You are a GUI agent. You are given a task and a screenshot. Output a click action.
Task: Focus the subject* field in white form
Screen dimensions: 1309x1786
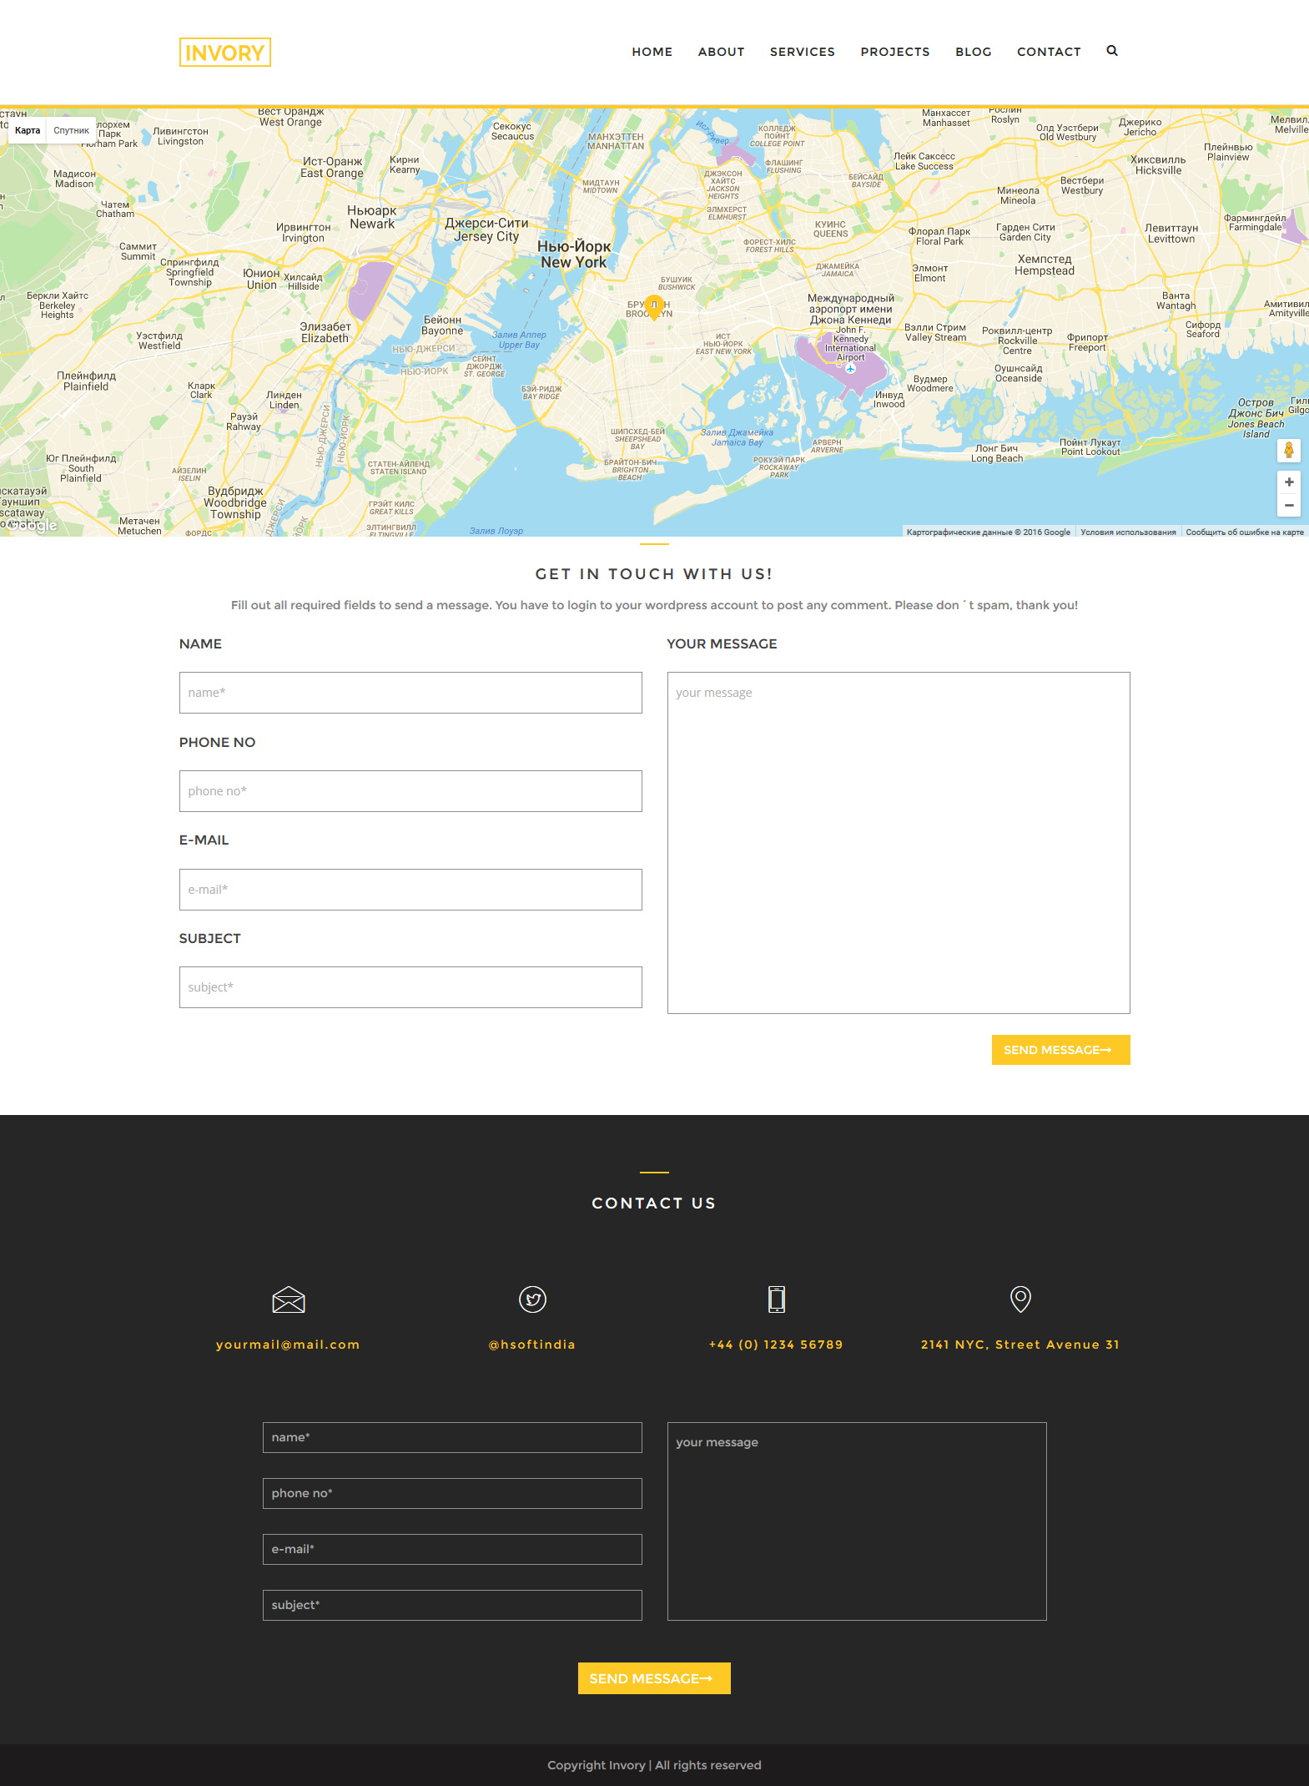[x=410, y=987]
